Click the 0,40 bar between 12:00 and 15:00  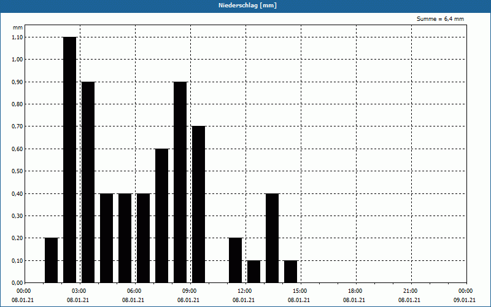(272, 238)
